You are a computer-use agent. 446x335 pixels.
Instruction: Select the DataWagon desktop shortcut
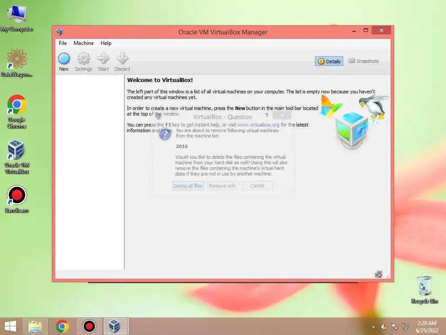[x=17, y=63]
